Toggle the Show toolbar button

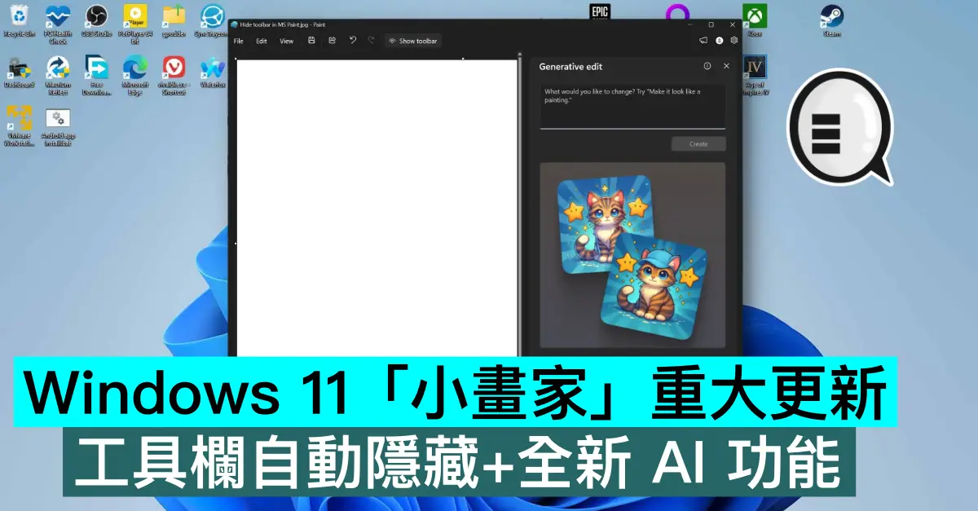[x=412, y=41]
